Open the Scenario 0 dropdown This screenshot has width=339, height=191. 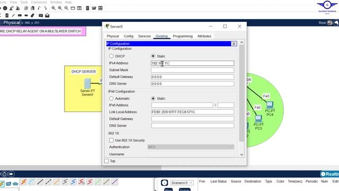(182, 183)
